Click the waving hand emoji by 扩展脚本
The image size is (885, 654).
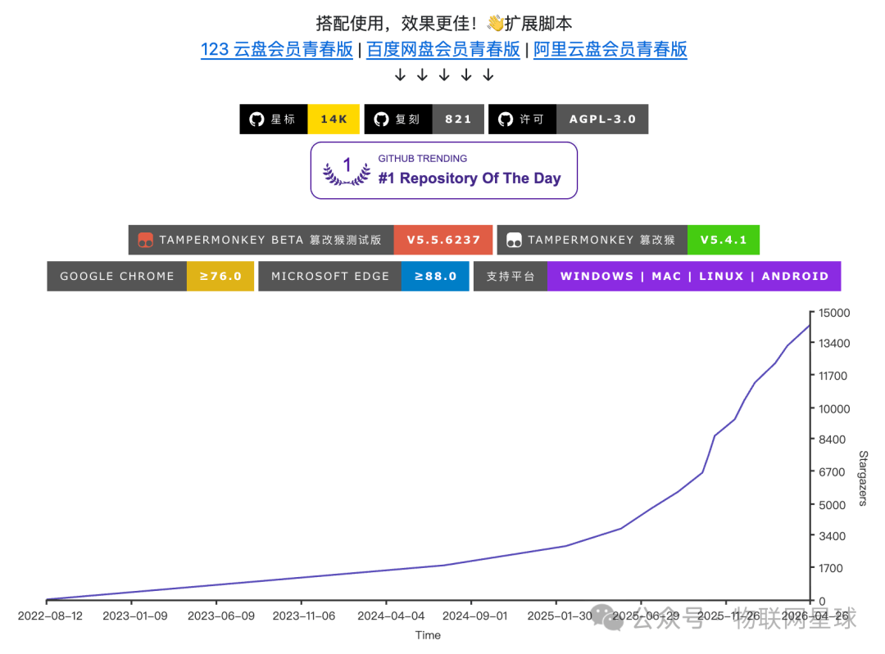(495, 23)
